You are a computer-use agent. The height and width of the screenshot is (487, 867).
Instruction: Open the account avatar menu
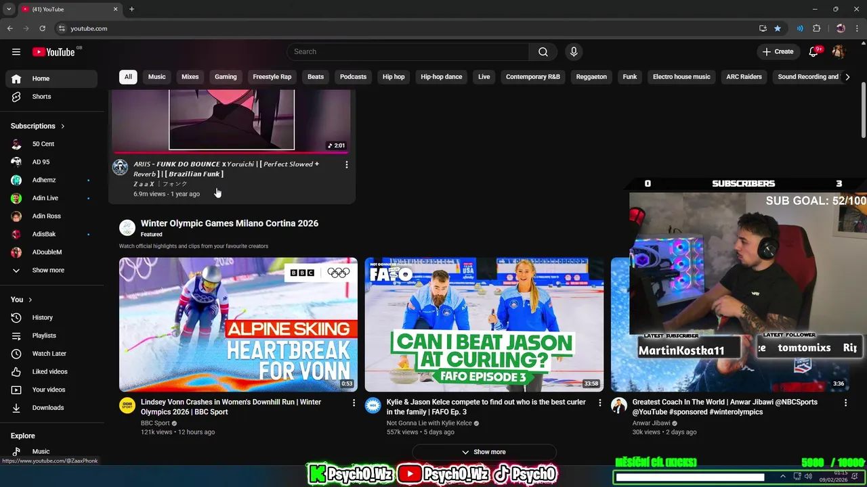click(x=839, y=51)
